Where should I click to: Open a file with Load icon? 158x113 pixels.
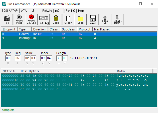coord(80,19)
